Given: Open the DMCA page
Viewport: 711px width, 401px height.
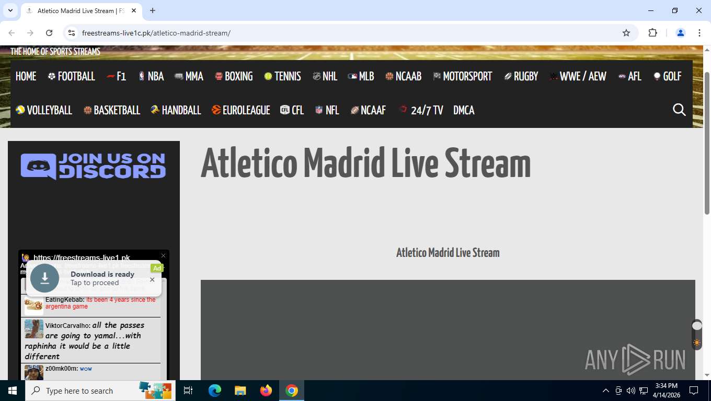Looking at the screenshot, I should [x=464, y=110].
